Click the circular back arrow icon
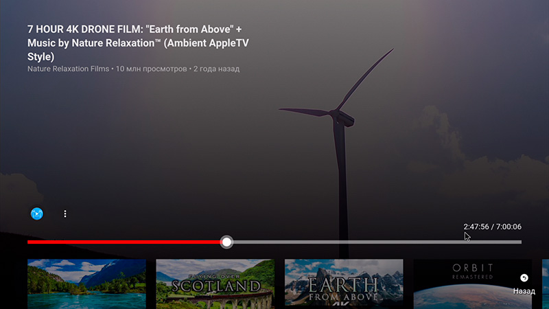This screenshot has width=549, height=309. point(524,278)
